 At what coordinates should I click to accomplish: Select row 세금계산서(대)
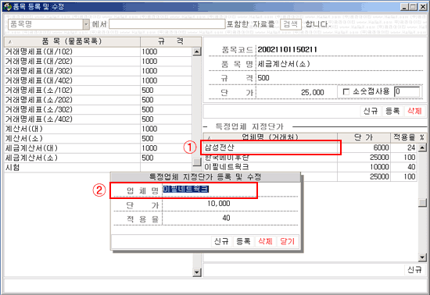click(x=98, y=148)
